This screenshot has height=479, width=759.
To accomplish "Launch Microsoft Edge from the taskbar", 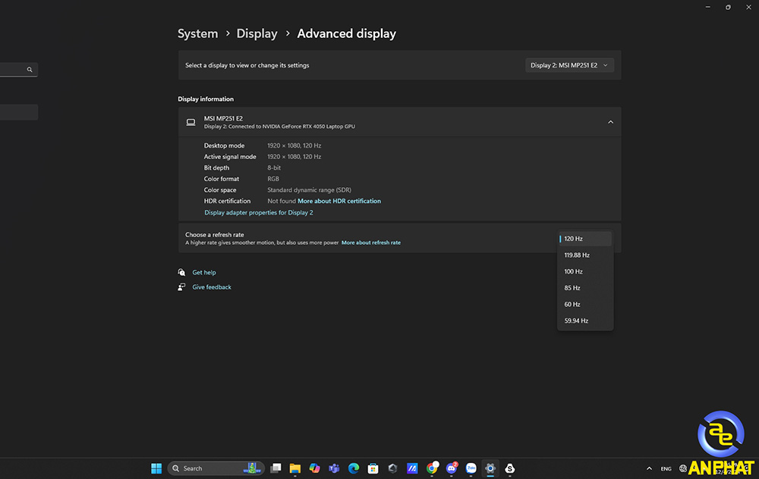I will click(354, 468).
